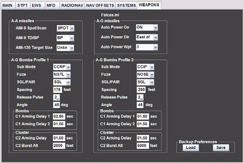Select Profile 2 Angle input field
Image resolution: width=244 pixels, height=163 pixels.
140,105
